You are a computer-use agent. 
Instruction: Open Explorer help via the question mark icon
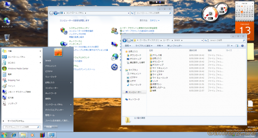[242, 46]
